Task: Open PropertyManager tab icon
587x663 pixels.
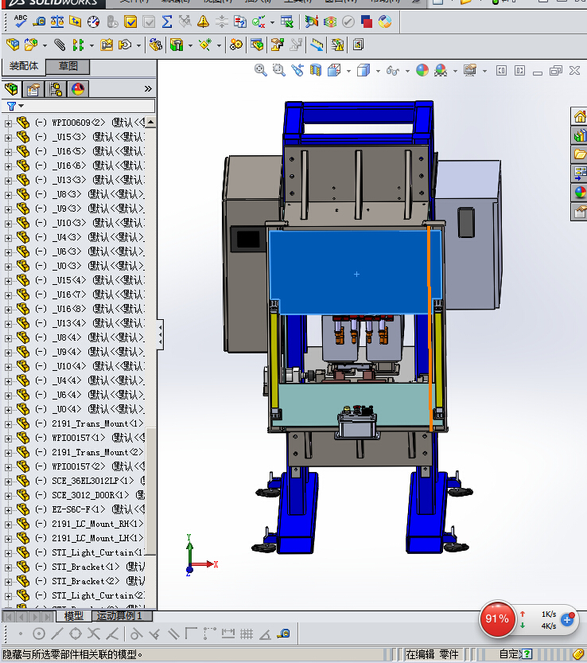Action: (x=33, y=89)
